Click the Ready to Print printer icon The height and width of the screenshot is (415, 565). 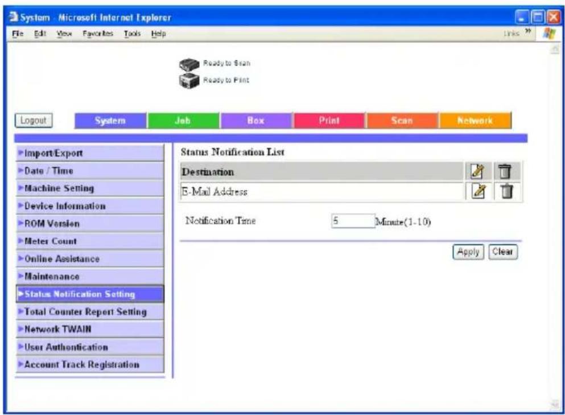(189, 81)
